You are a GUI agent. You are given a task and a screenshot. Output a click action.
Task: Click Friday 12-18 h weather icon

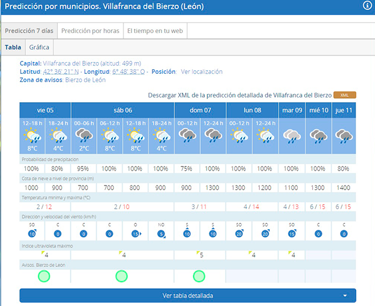tap(32, 136)
